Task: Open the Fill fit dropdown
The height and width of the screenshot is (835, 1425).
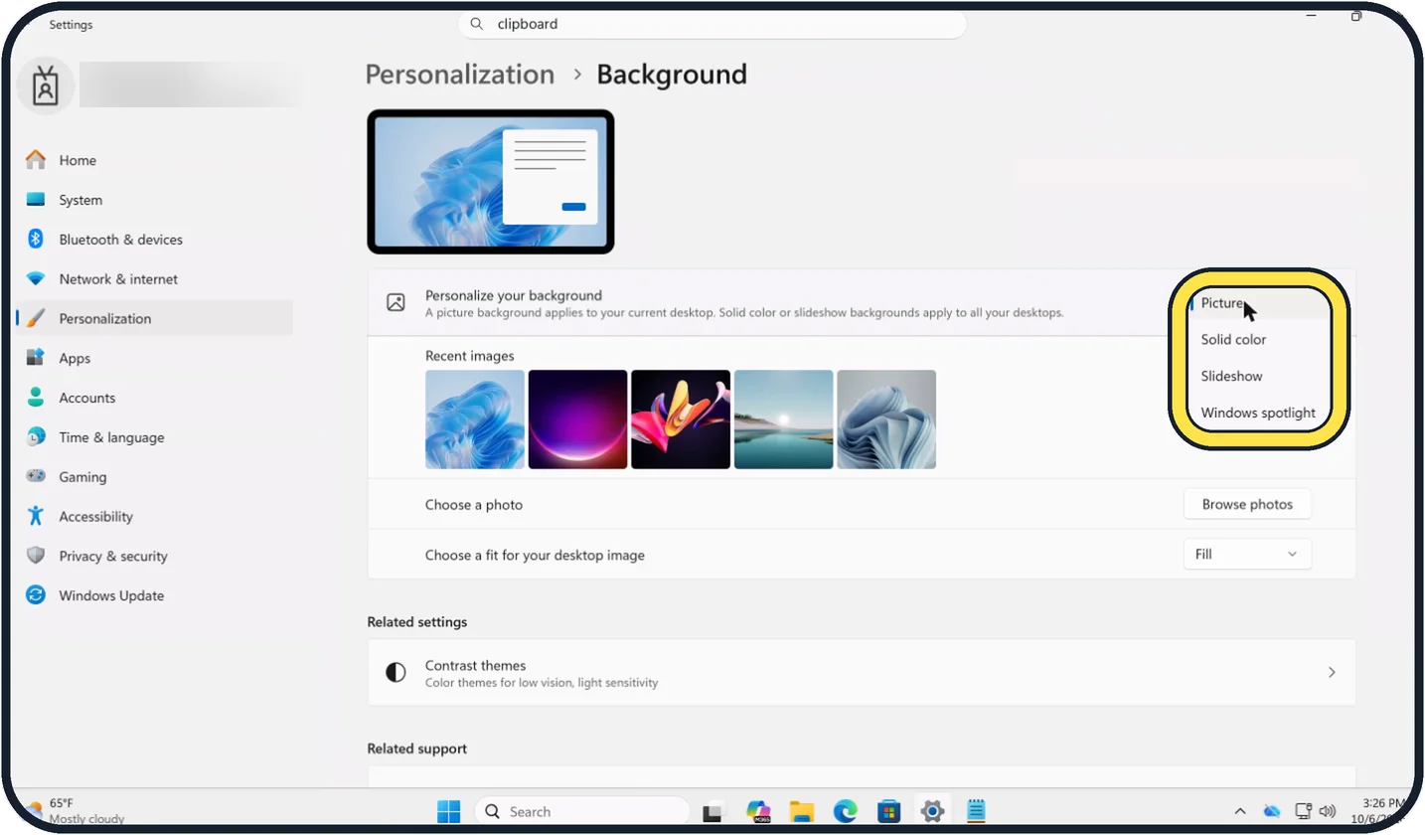Action: point(1247,554)
